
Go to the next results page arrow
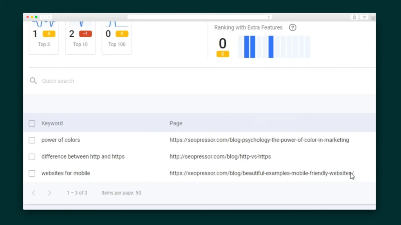coord(49,193)
